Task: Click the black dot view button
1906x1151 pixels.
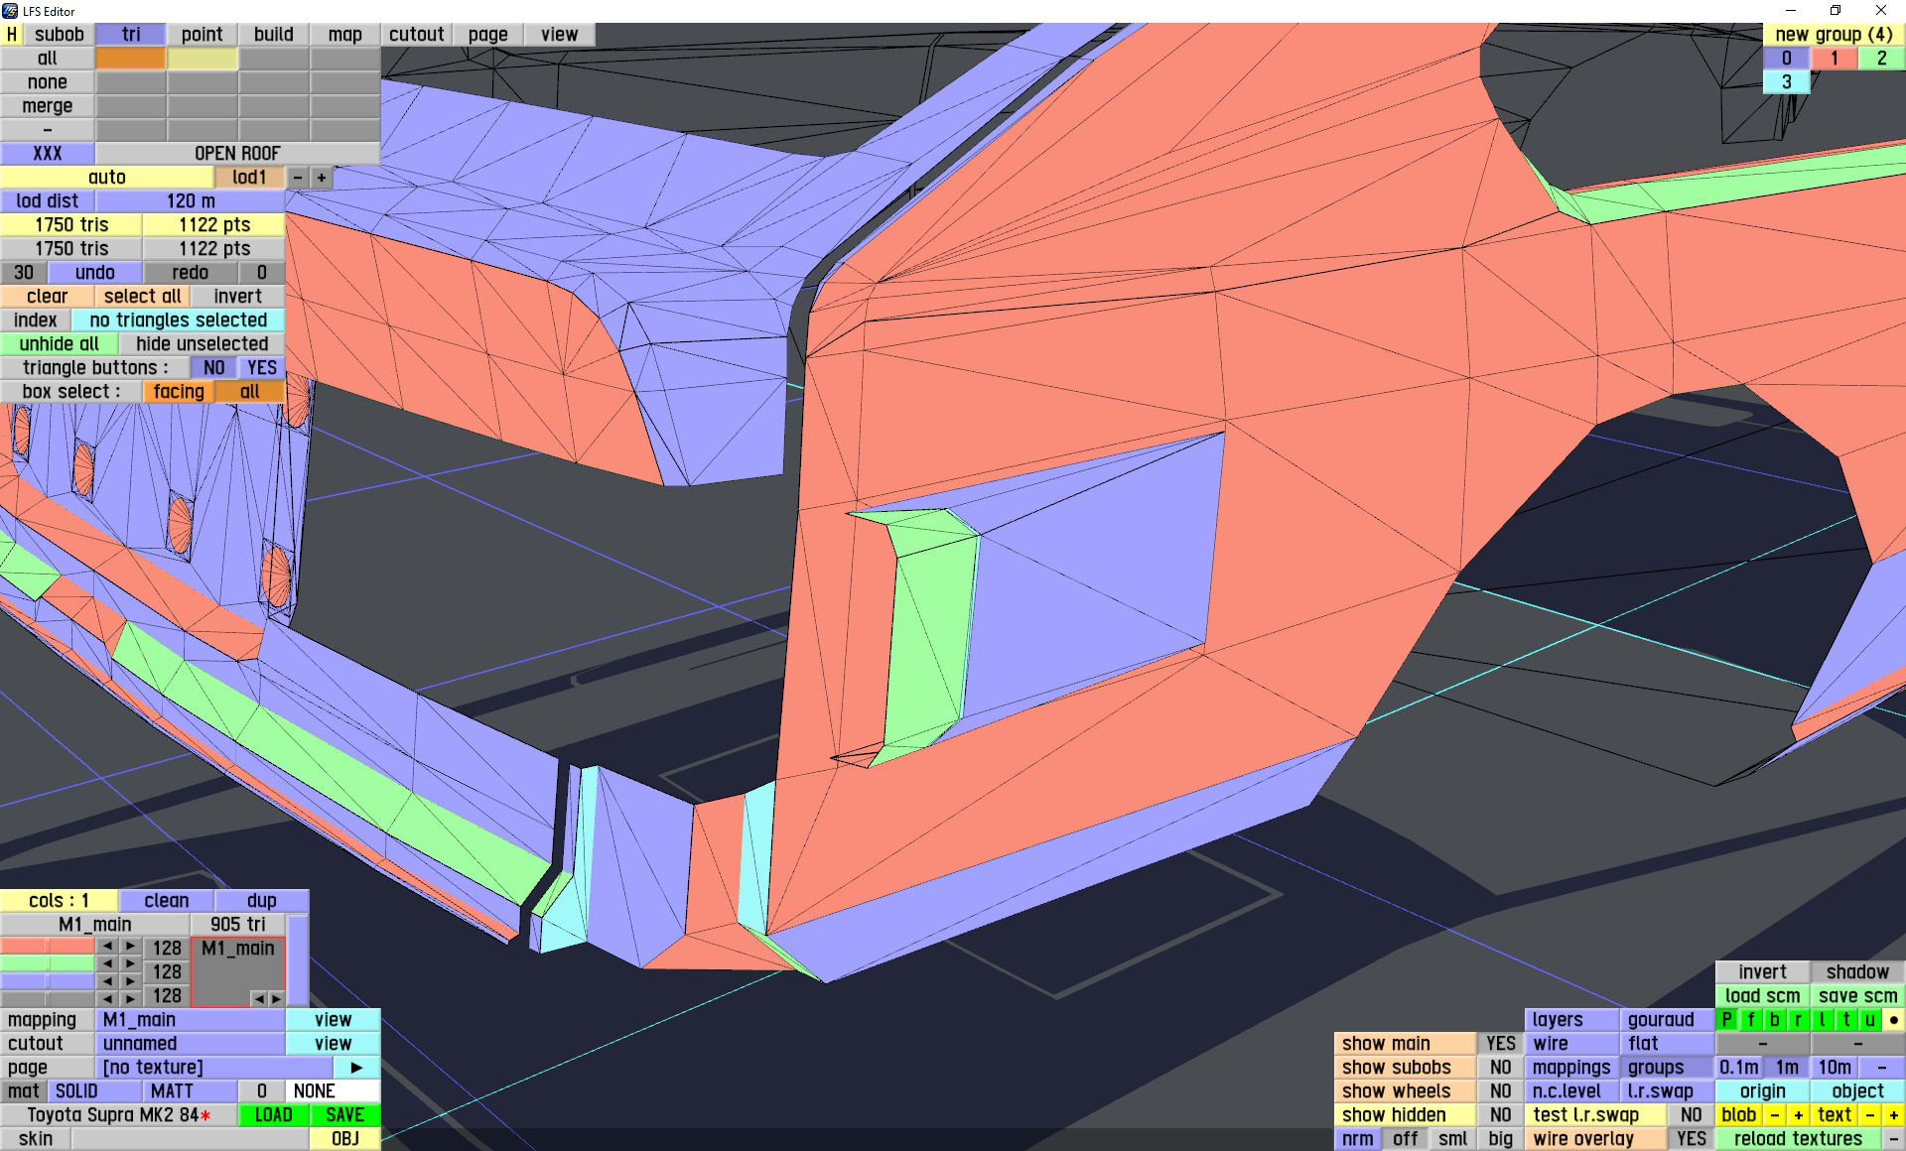Action: 1893,1019
